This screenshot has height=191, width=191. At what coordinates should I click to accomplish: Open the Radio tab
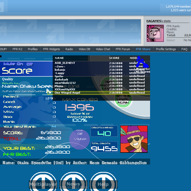click(x=69, y=49)
